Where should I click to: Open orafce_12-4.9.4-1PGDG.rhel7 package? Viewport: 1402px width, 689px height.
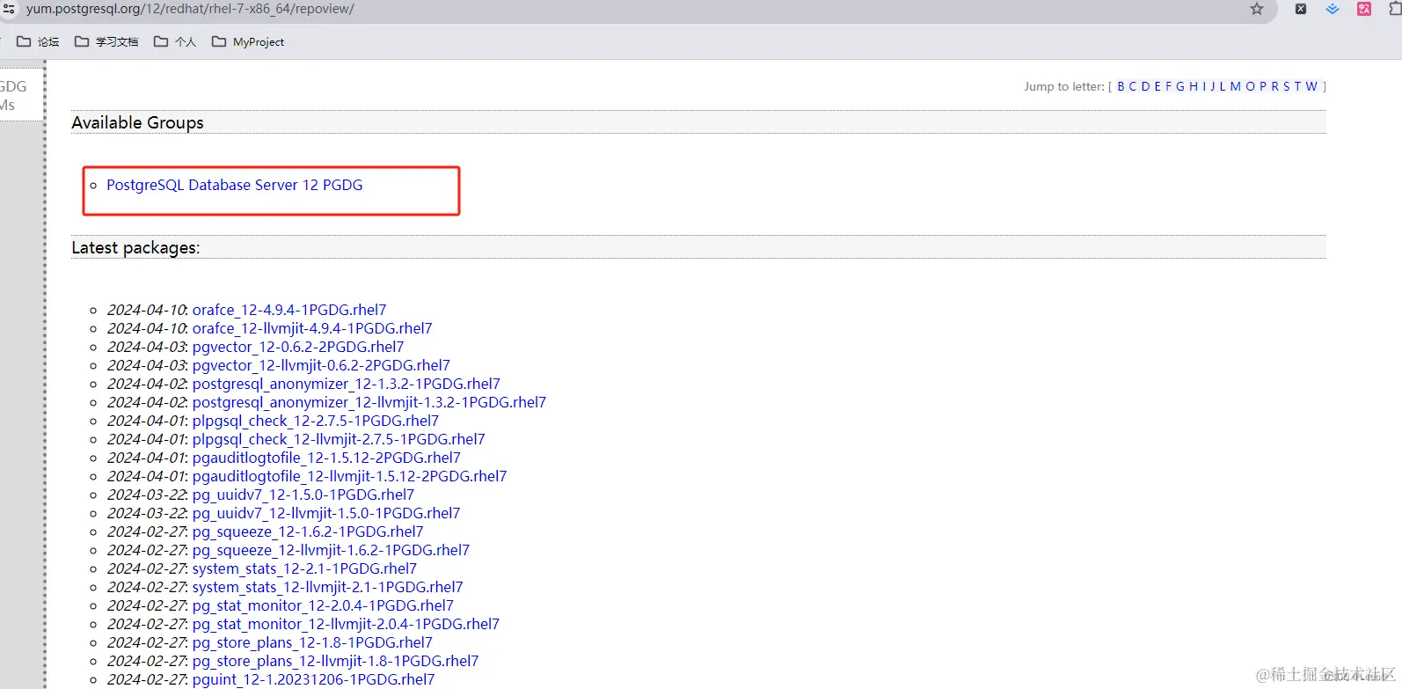tap(289, 310)
